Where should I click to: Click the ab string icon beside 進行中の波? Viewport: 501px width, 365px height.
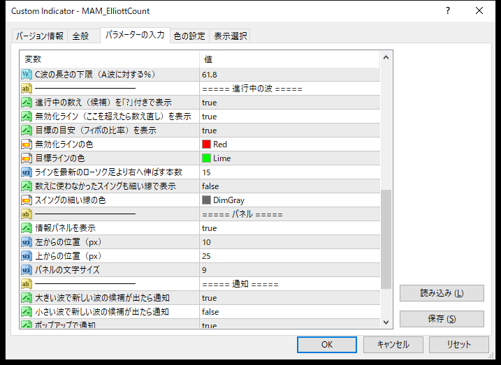(27, 89)
